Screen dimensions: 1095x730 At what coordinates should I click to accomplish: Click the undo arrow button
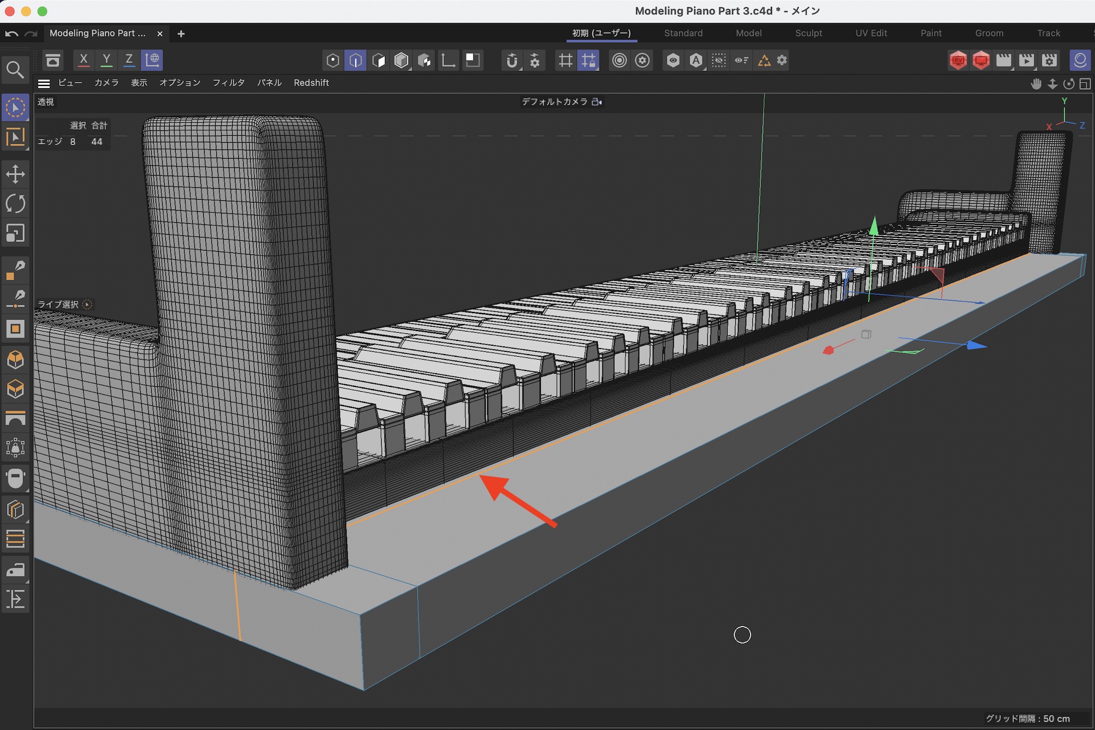coord(11,34)
